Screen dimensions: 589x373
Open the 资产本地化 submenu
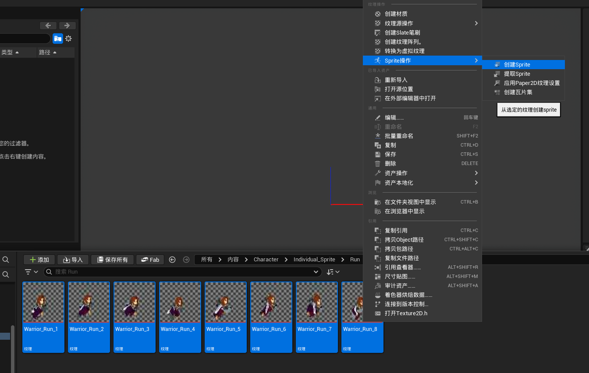pyautogui.click(x=399, y=183)
